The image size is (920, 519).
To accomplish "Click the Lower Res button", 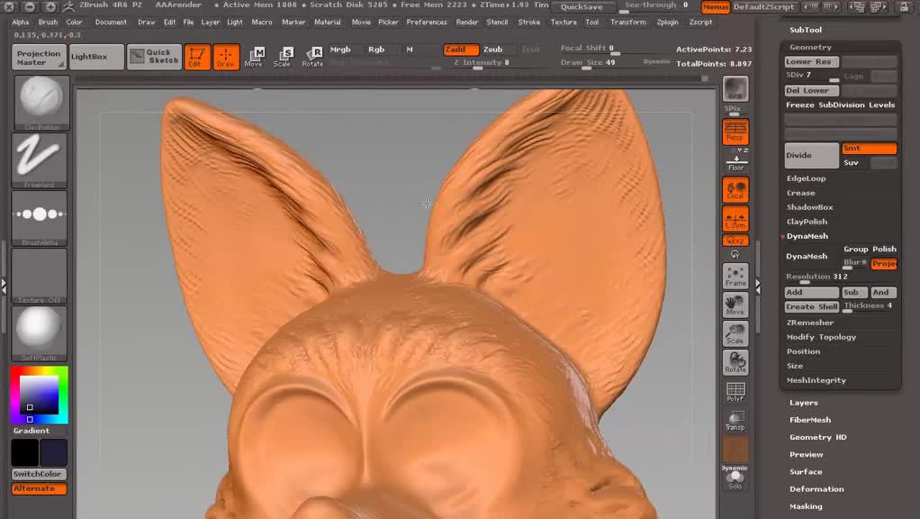I will [812, 61].
